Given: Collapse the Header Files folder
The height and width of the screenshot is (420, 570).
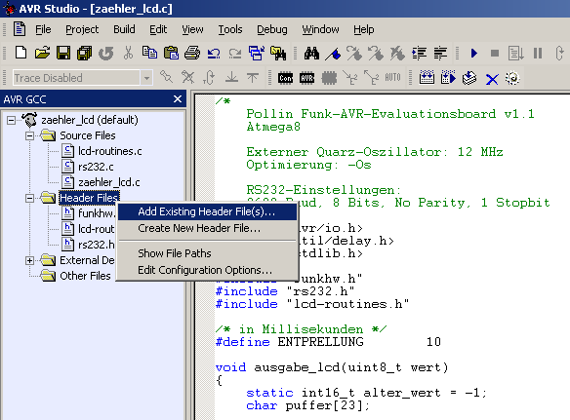Looking at the screenshot, I should pos(30,198).
